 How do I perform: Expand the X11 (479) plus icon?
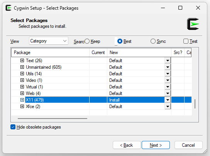click(22, 100)
